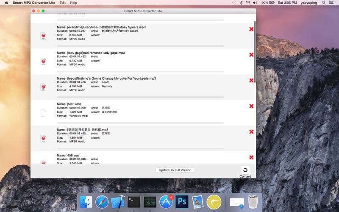The height and width of the screenshot is (212, 339).
Task: Click the Size 6.740 MiB value
Action: click(76, 61)
